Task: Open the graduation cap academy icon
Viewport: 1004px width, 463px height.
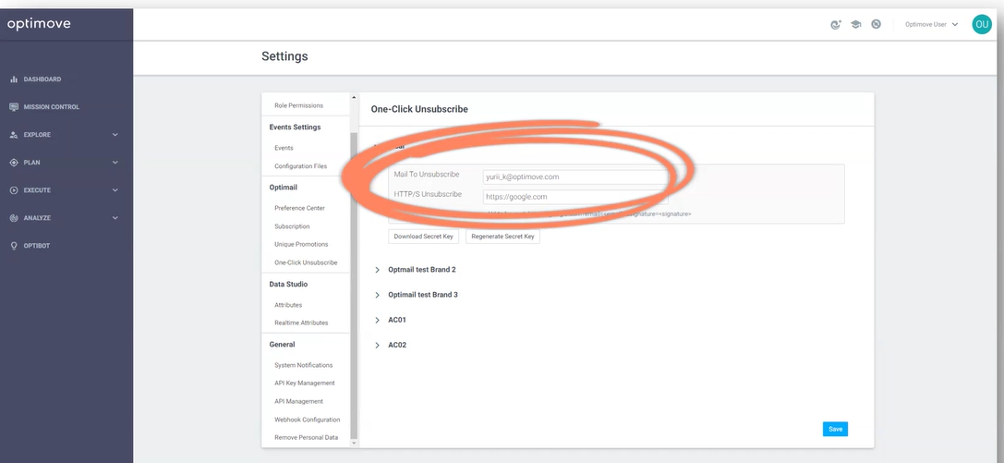Action: 855,24
